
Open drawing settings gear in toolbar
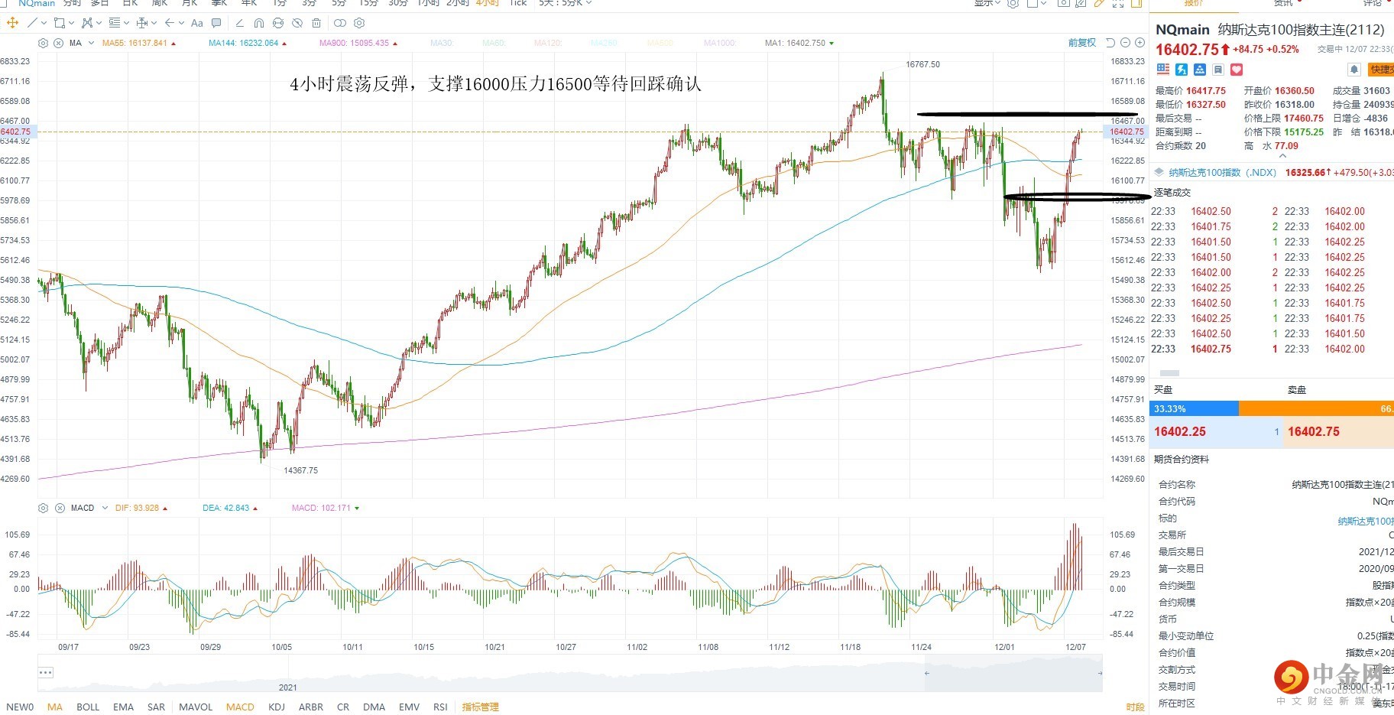point(359,23)
